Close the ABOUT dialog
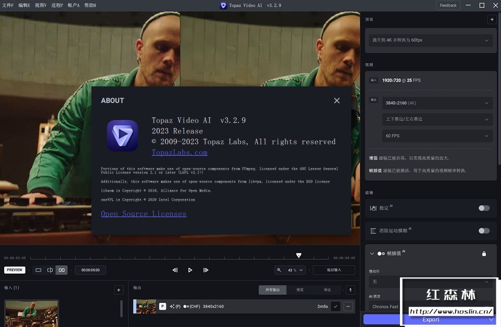501x327 pixels. tap(336, 101)
